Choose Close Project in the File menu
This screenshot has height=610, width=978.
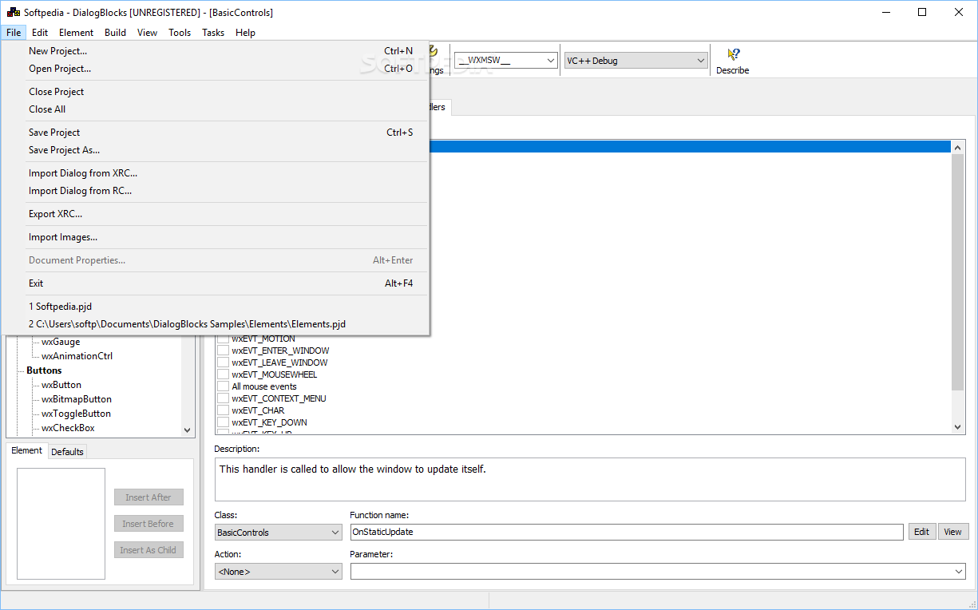coord(216,92)
